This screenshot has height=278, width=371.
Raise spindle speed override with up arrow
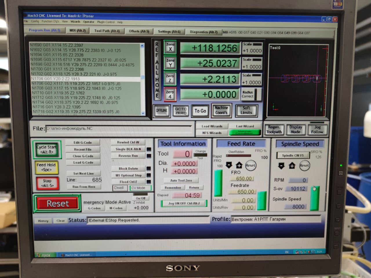292,166
